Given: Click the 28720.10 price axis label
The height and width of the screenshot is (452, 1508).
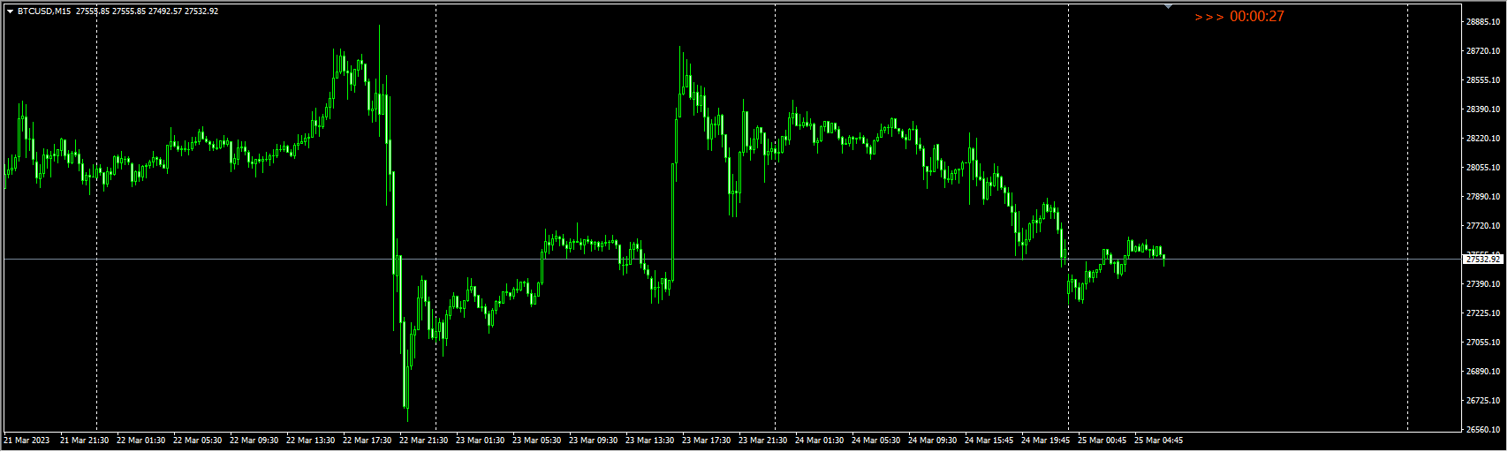Looking at the screenshot, I should coord(1483,51).
